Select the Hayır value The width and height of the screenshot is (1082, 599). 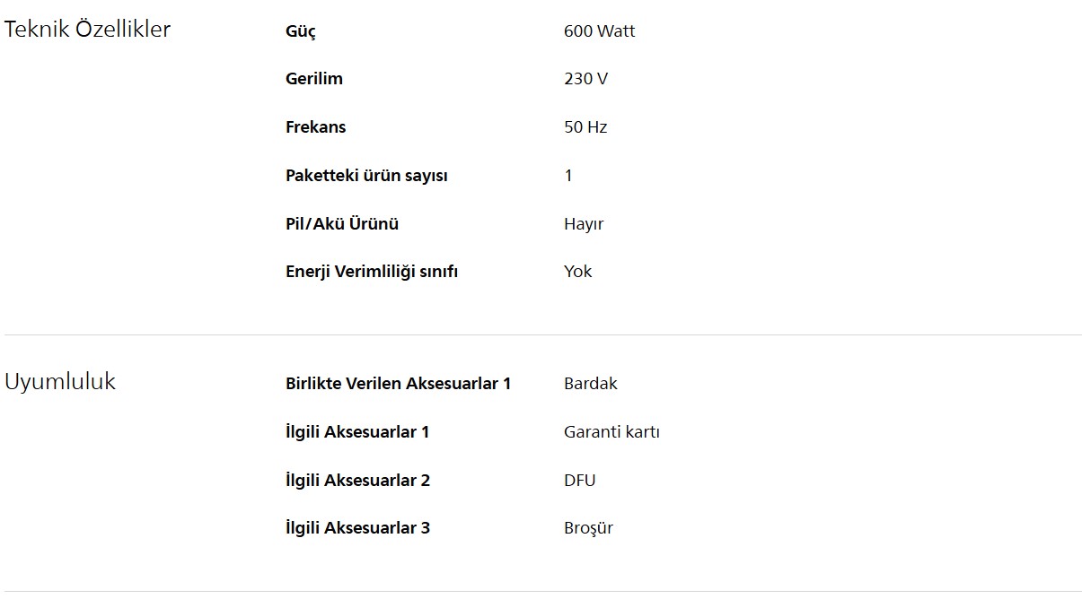[584, 224]
